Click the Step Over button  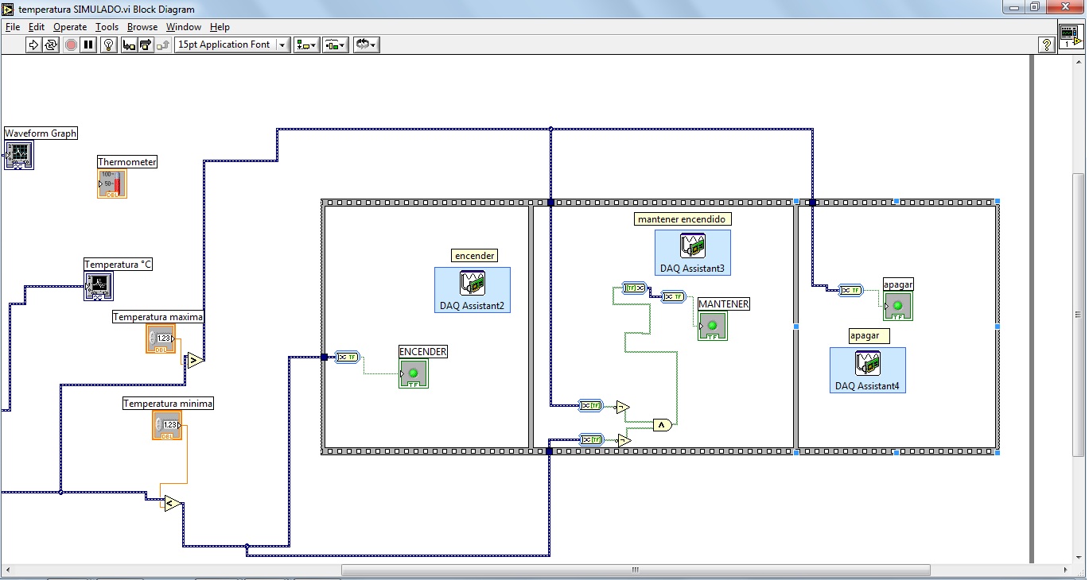[146, 44]
